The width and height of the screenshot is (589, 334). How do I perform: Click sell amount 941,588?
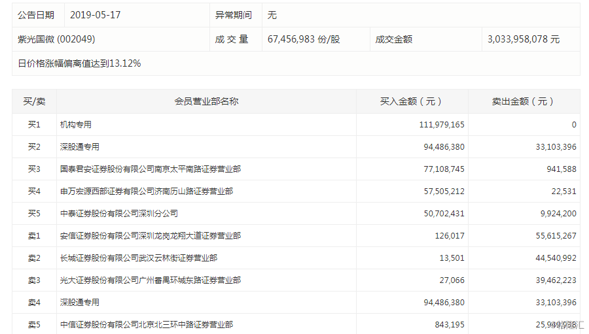562,169
